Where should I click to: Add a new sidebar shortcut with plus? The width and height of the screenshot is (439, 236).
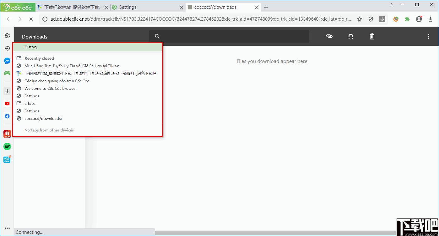(x=7, y=91)
